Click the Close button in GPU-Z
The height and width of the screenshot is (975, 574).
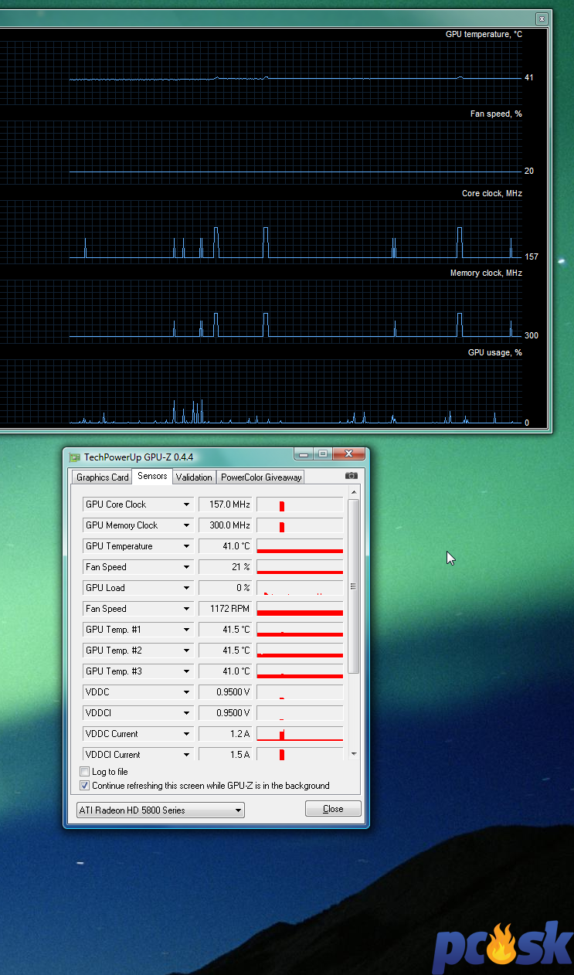pyautogui.click(x=333, y=809)
